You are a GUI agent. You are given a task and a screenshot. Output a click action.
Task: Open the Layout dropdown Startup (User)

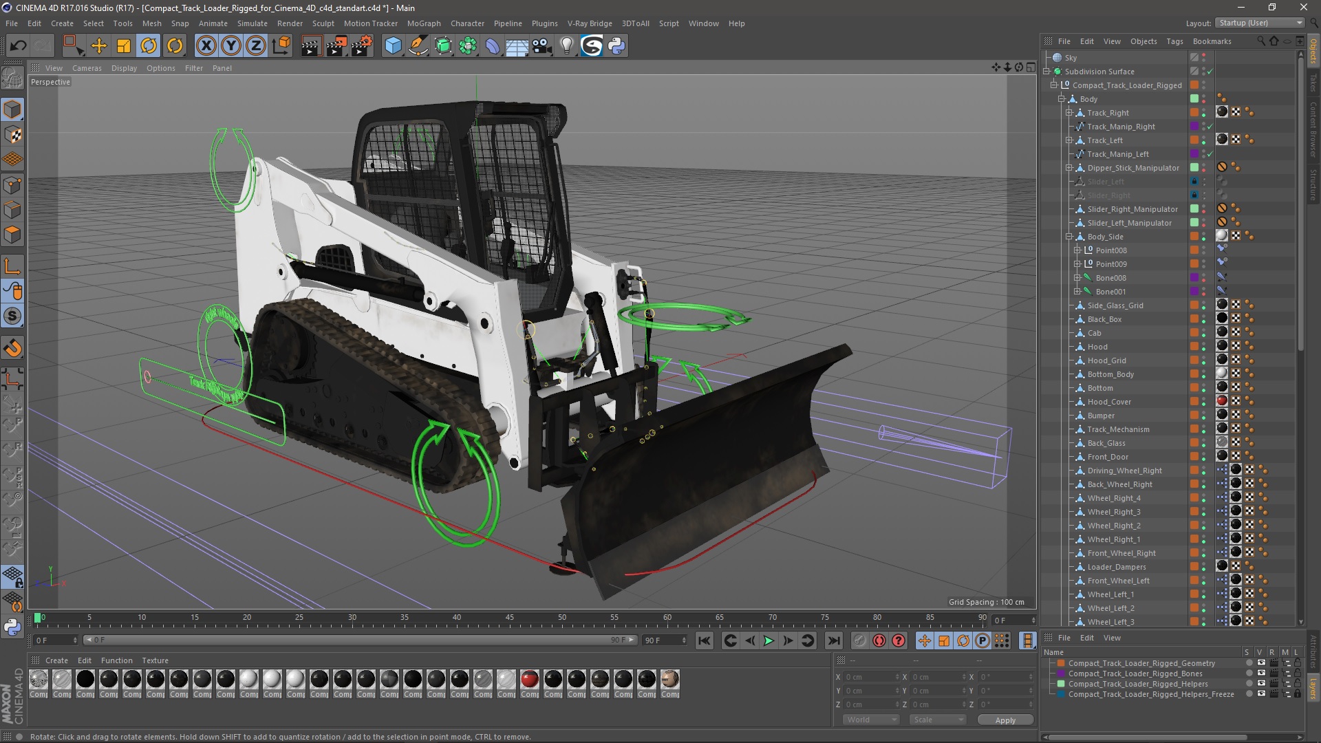[1260, 23]
